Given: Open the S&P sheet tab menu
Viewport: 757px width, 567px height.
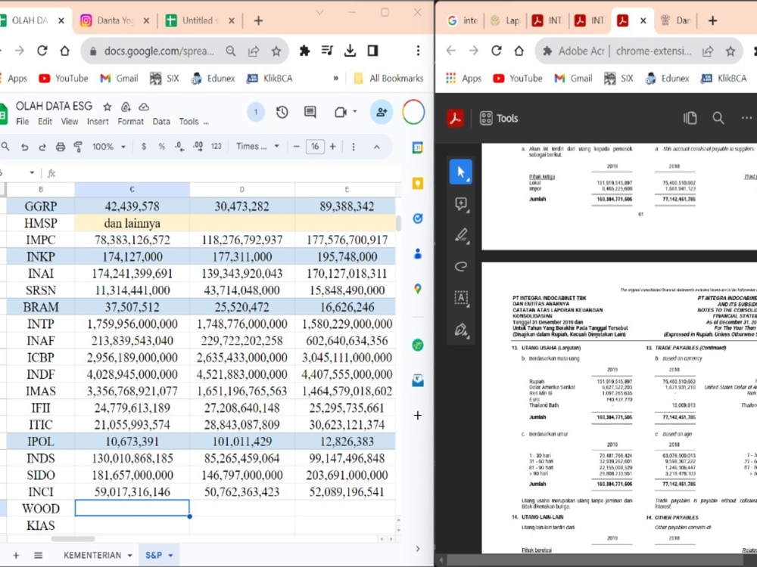Looking at the screenshot, I should [170, 554].
